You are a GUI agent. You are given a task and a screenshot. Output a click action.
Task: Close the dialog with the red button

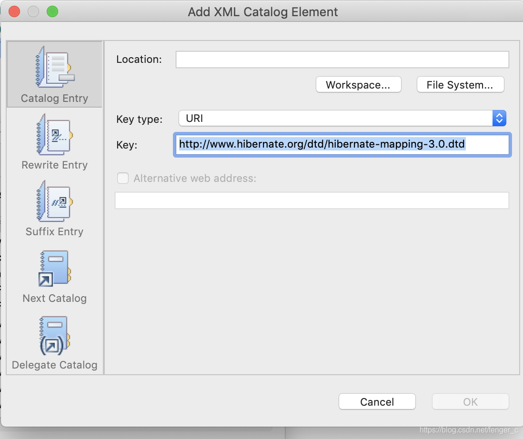(x=14, y=11)
